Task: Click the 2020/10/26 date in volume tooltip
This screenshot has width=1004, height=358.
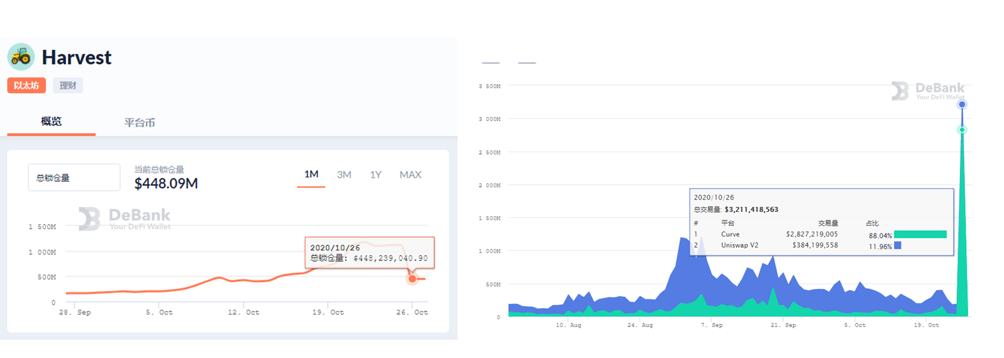Action: (714, 197)
